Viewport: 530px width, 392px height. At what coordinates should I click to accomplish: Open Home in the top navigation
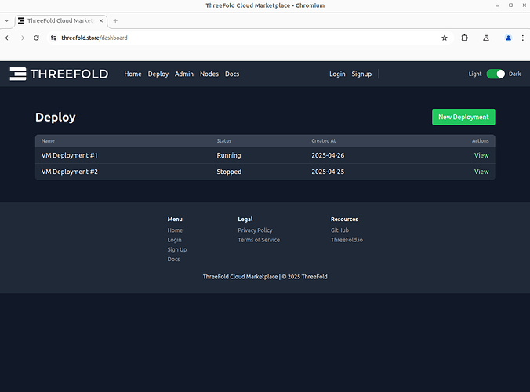click(132, 74)
